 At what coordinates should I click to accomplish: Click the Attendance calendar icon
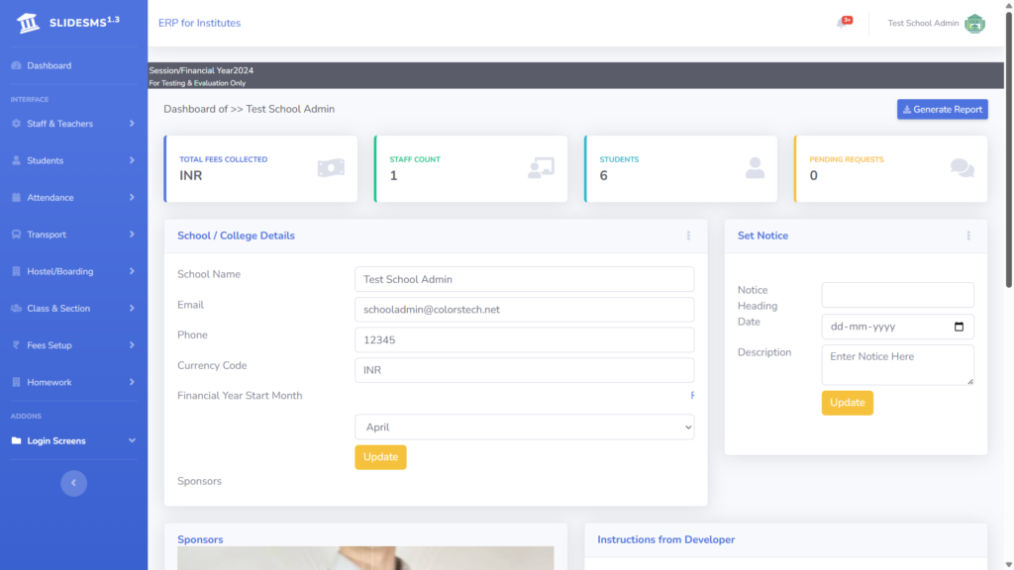pos(16,197)
